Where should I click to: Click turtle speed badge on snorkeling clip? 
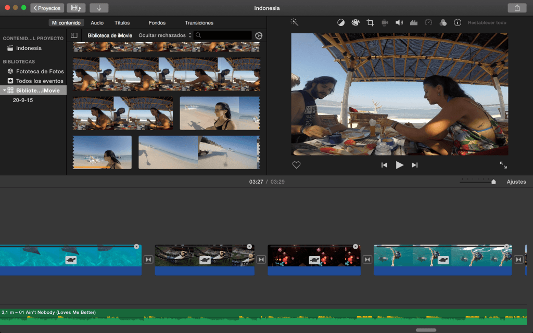tap(443, 260)
